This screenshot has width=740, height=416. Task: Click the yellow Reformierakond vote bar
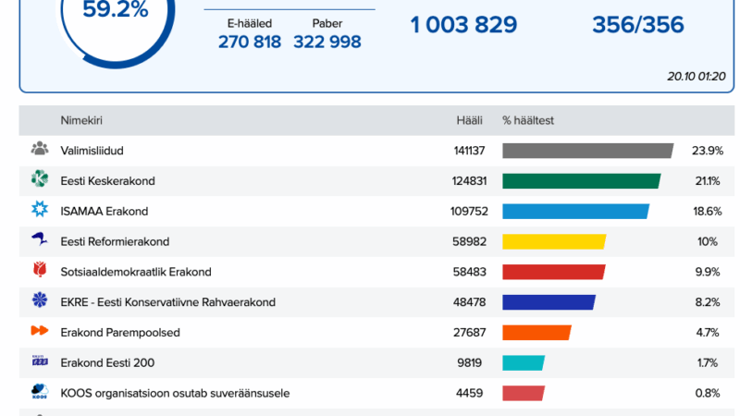(554, 241)
